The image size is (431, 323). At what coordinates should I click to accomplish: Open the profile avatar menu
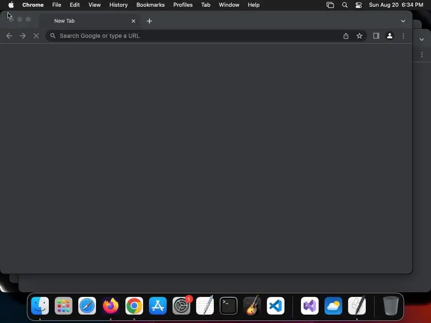pos(389,36)
